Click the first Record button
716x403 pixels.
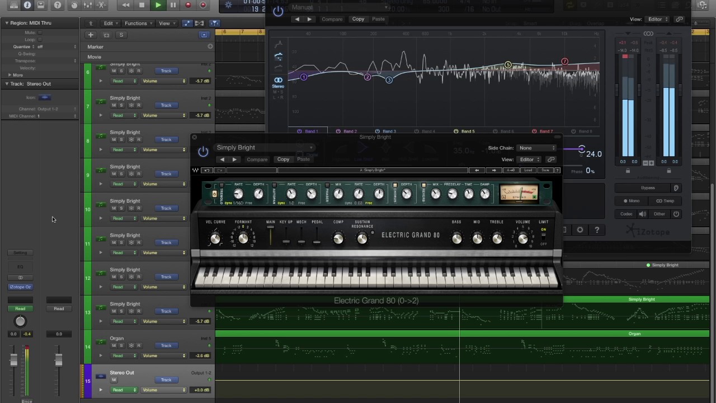[188, 5]
